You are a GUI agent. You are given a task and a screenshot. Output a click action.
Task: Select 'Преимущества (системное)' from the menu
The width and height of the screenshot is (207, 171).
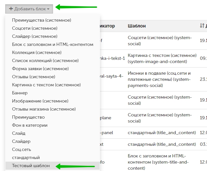point(41,20)
